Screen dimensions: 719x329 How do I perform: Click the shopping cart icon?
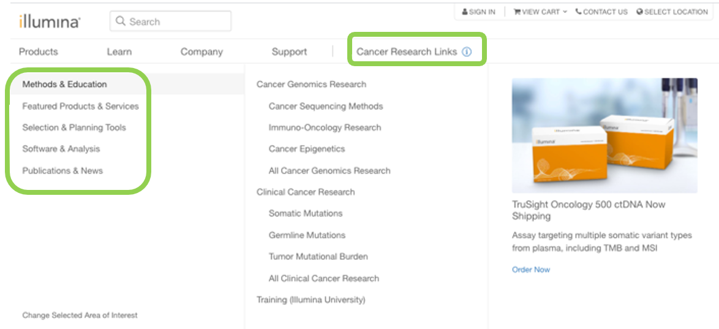(517, 12)
